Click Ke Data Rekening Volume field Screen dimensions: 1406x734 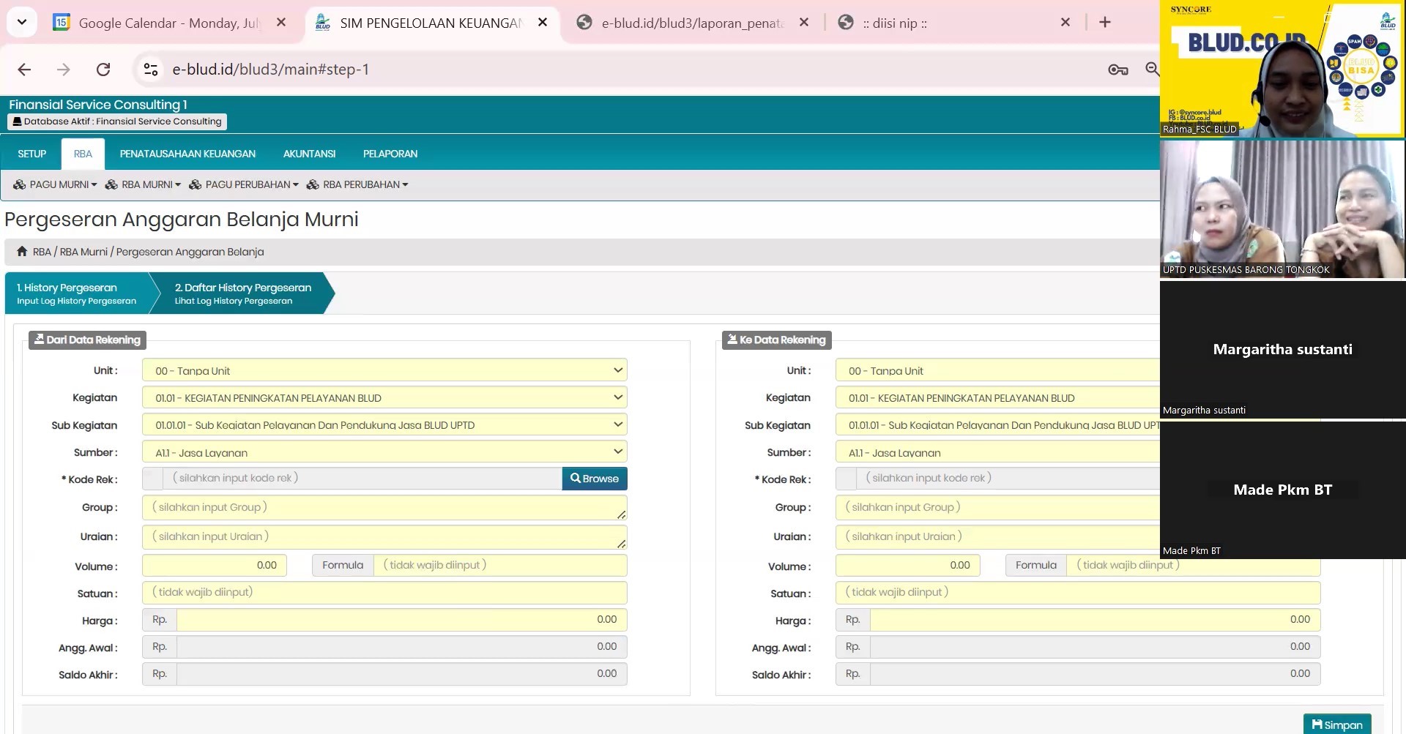(x=908, y=565)
